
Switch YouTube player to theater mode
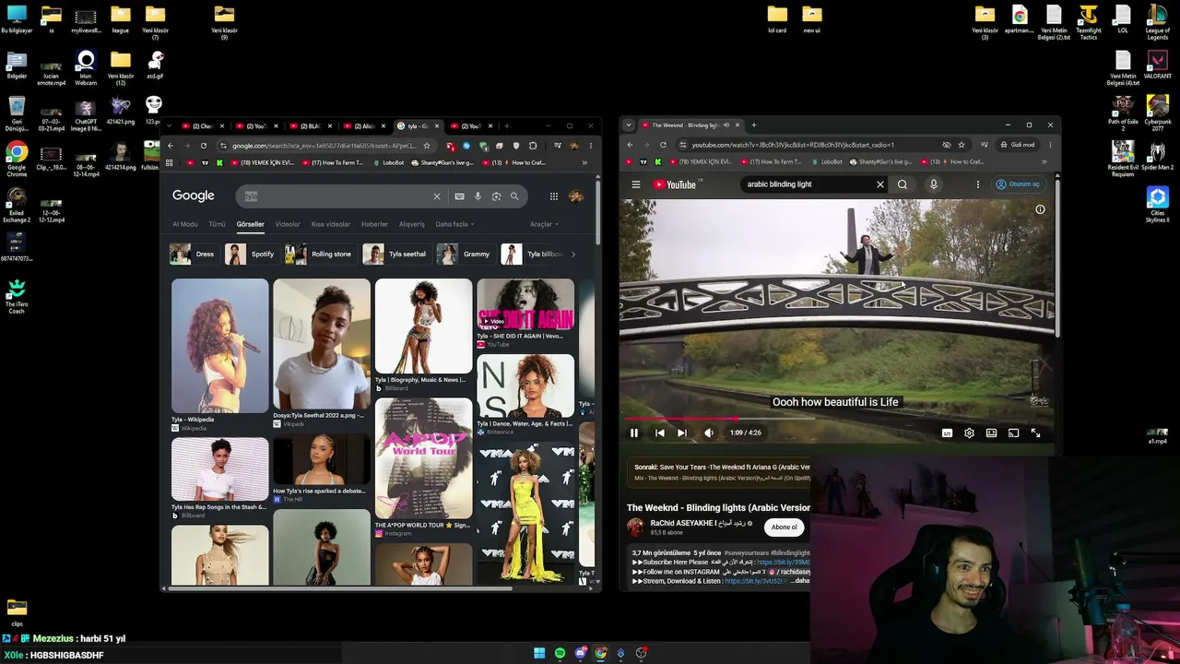coord(991,433)
